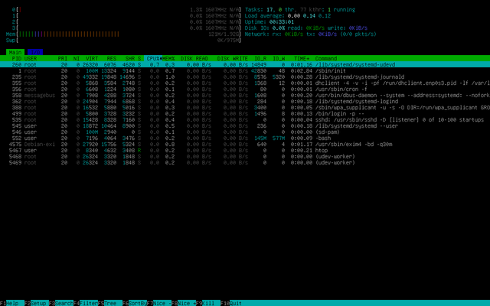The image size is (490, 306).
Task: Click the highlighted CPU% column header
Action: 153,58
